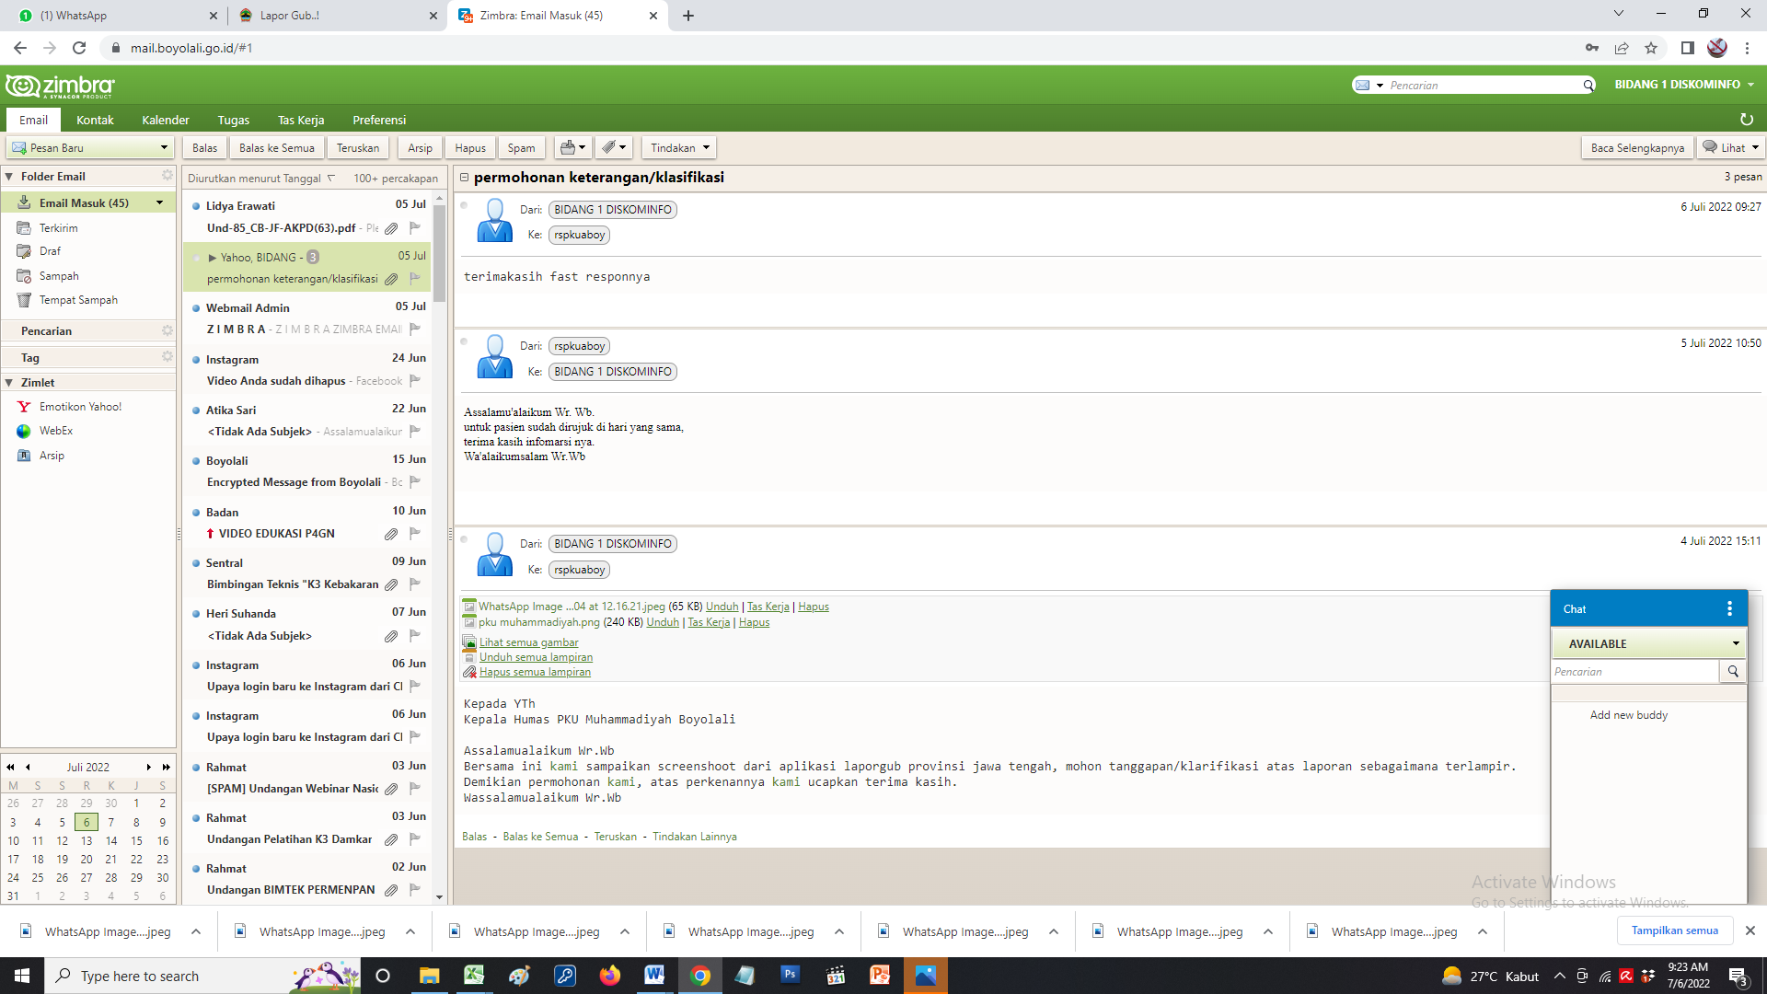Go to next month in mini calendar
This screenshot has height=994, width=1767.
(148, 767)
